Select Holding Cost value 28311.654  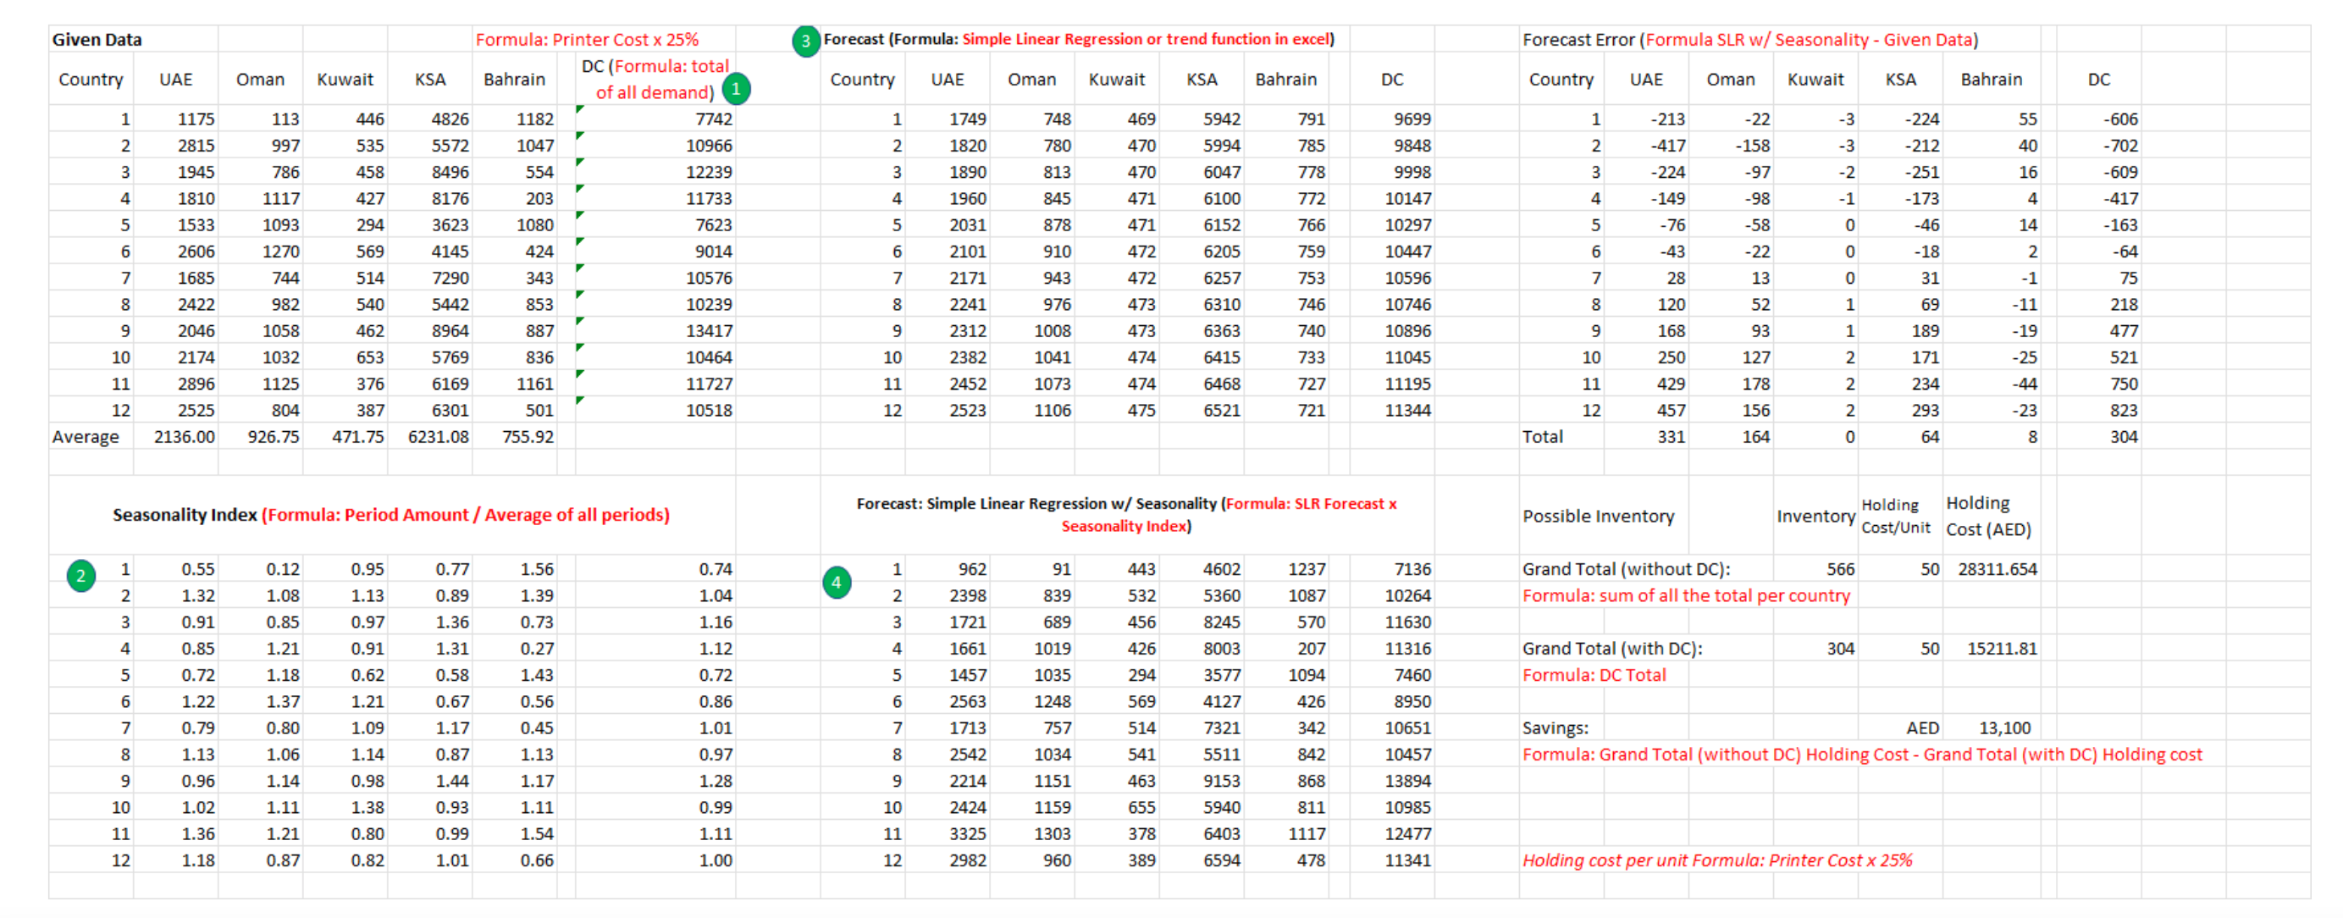click(x=1992, y=568)
